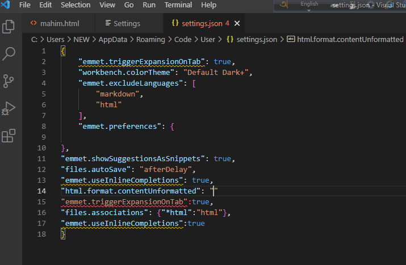Viewport: 406px width, 265px height.
Task: Click the VS Code logo icon
Action: click(x=5, y=5)
